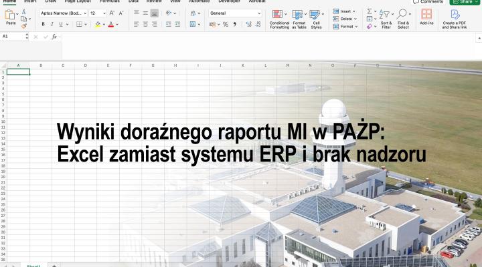Open Sort & Filter
Viewport: 482px width, 267px height.
pyautogui.click(x=386, y=19)
